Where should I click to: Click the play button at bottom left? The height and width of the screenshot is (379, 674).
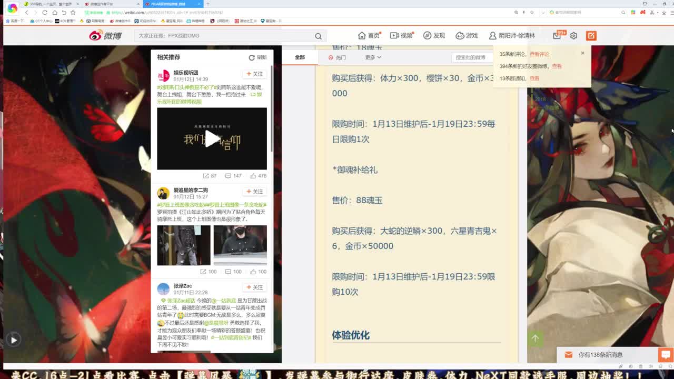[x=13, y=340]
